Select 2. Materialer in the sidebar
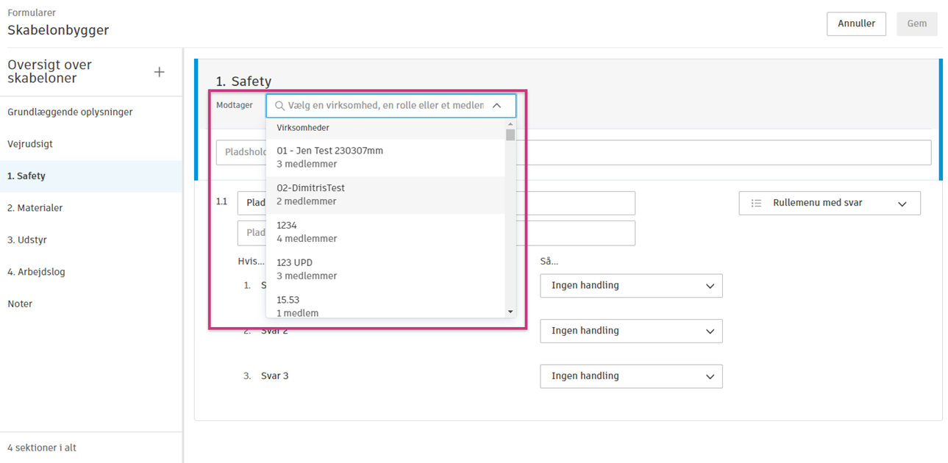Image resolution: width=948 pixels, height=463 pixels. [35, 208]
